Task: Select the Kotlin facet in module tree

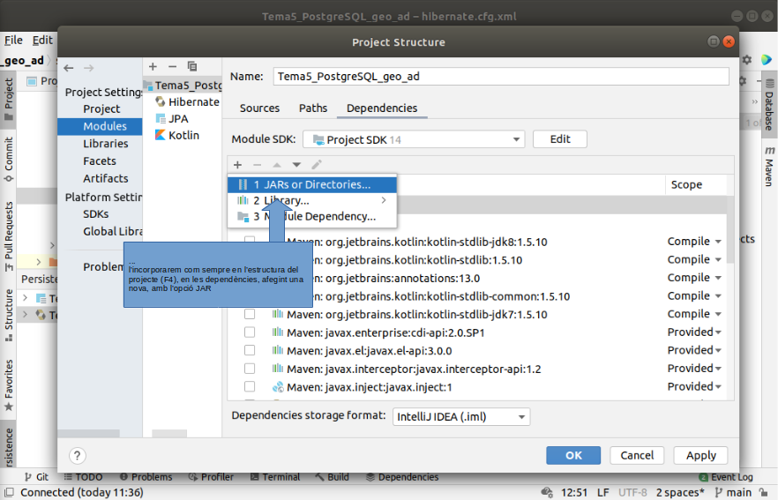Action: (x=177, y=136)
